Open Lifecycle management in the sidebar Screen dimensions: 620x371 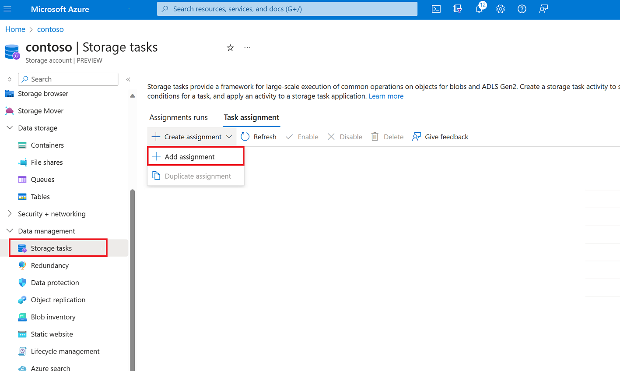pos(64,351)
